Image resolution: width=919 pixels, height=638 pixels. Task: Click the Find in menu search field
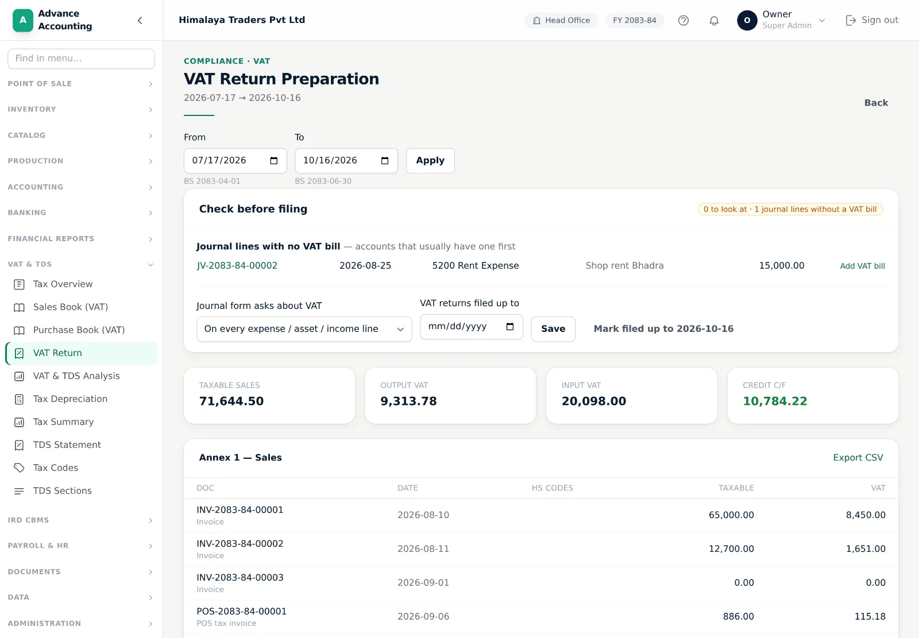click(x=81, y=59)
